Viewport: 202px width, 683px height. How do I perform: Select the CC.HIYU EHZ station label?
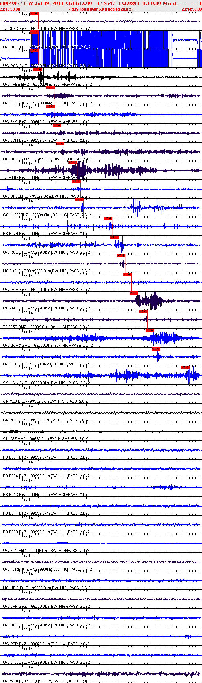coord(15,383)
